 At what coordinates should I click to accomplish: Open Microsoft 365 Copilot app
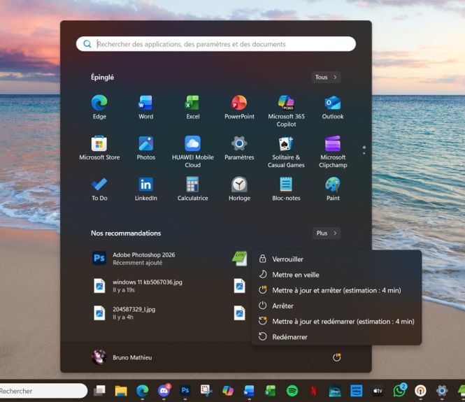[286, 111]
